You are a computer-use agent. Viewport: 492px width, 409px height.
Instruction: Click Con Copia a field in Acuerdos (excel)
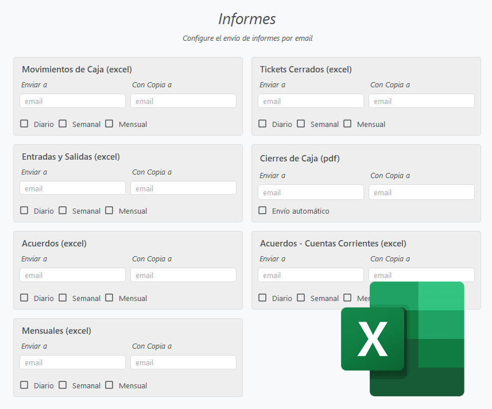click(183, 275)
